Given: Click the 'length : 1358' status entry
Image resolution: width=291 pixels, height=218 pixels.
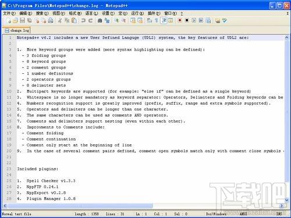Looking at the screenshot, I should [x=87, y=214].
